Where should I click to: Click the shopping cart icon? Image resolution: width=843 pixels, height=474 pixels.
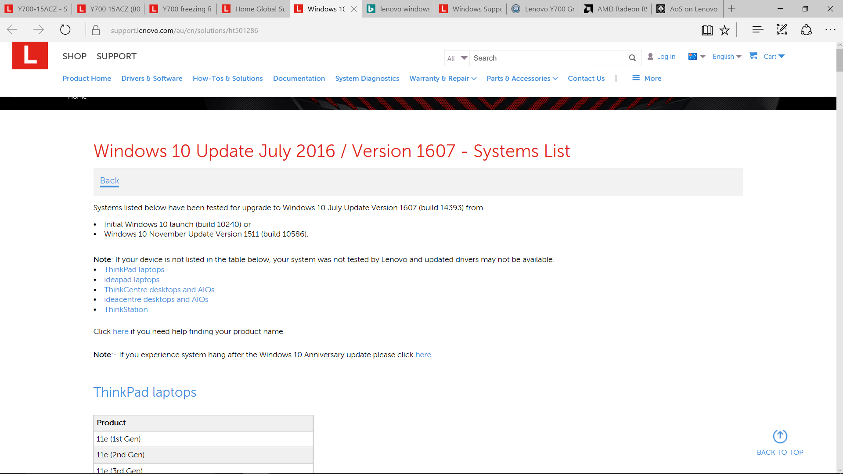point(753,55)
